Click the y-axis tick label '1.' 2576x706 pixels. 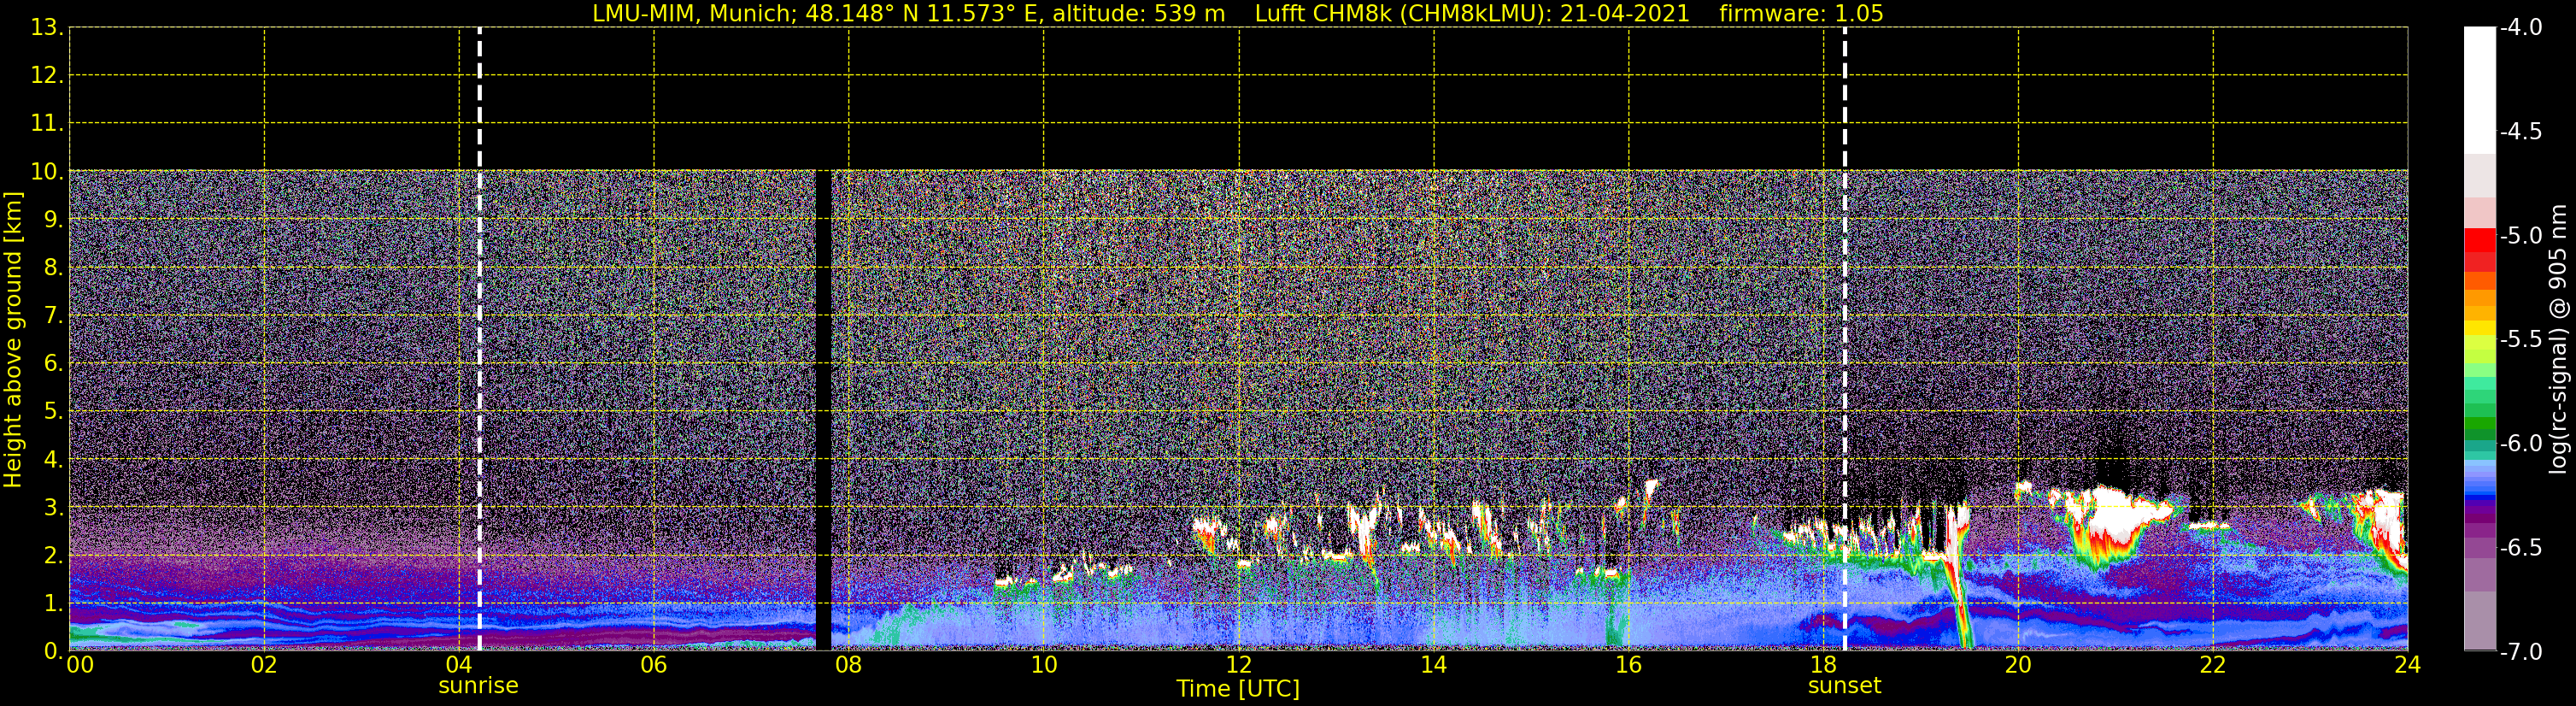53,604
